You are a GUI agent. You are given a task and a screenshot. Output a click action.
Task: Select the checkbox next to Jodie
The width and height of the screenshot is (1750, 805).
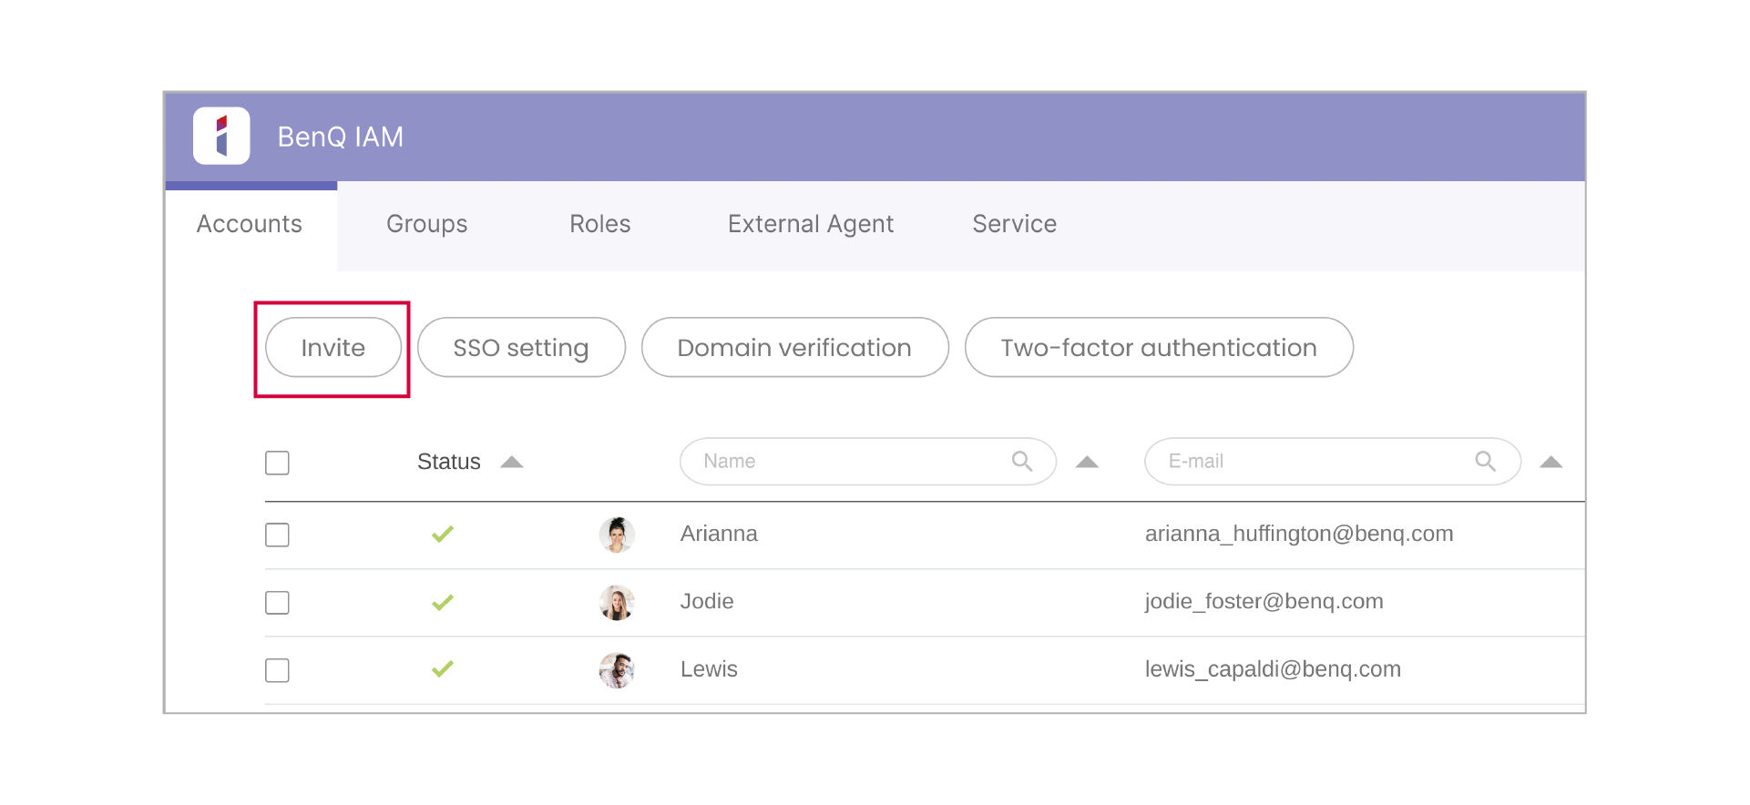[277, 602]
